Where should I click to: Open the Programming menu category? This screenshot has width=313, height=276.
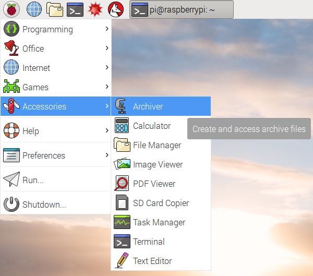(56, 29)
